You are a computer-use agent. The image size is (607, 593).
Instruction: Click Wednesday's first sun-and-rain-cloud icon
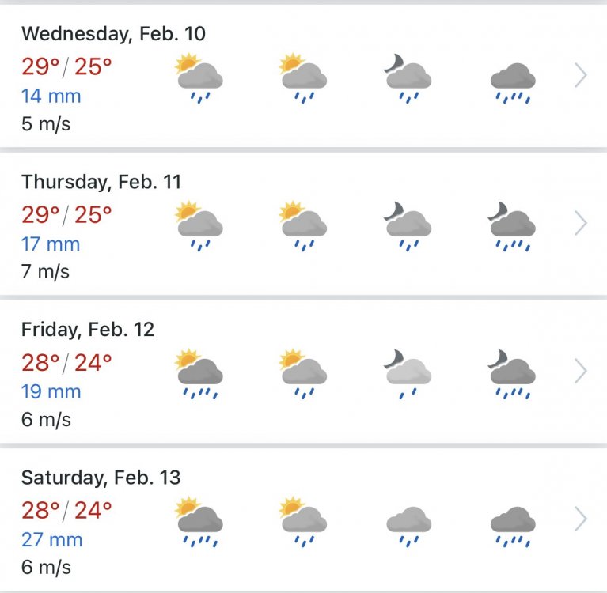pos(199,77)
